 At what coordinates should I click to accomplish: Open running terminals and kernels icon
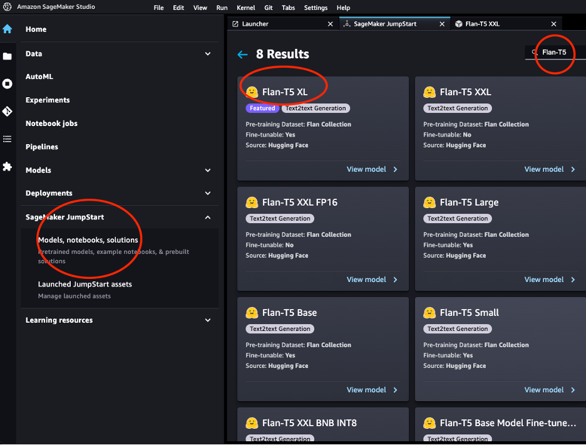8,83
